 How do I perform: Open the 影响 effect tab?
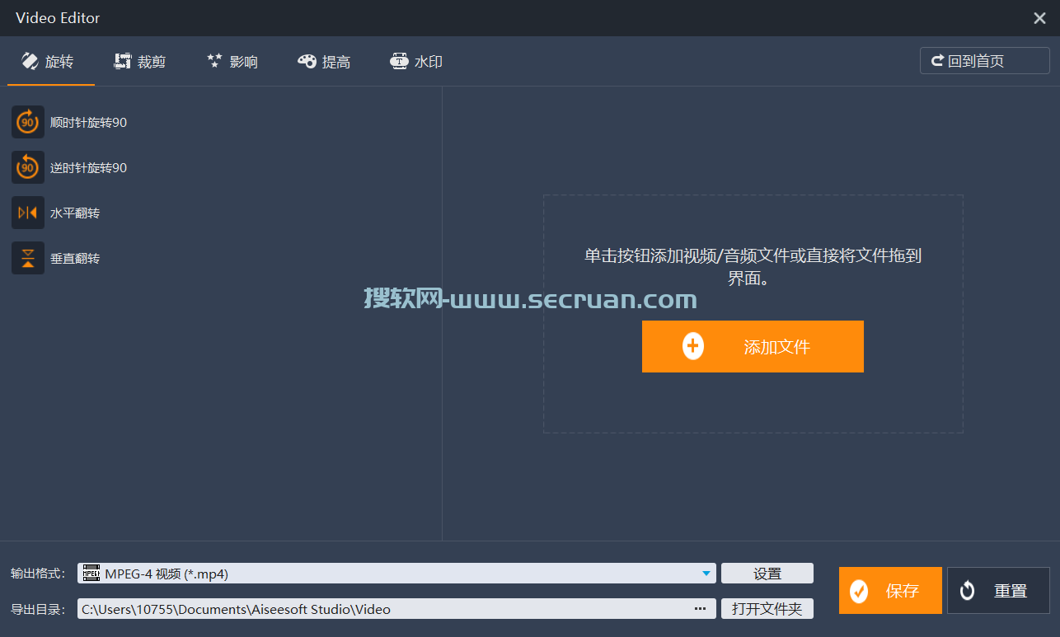232,62
